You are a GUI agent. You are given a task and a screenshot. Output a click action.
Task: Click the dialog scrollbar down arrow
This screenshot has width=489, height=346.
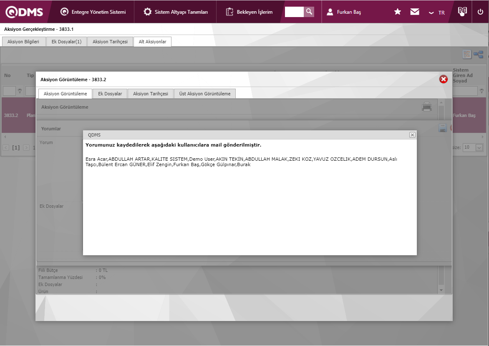pyautogui.click(x=441, y=289)
